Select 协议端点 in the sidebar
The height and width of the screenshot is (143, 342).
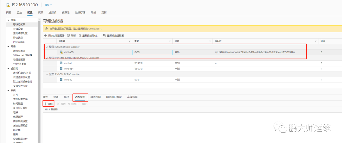(18, 38)
